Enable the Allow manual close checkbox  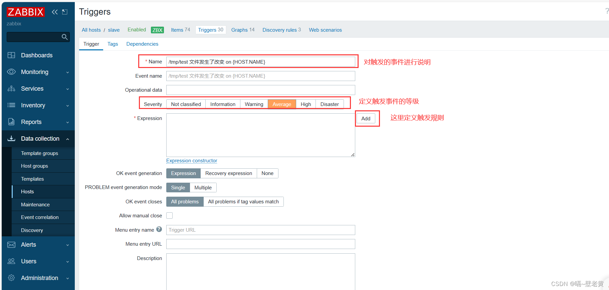[170, 216]
